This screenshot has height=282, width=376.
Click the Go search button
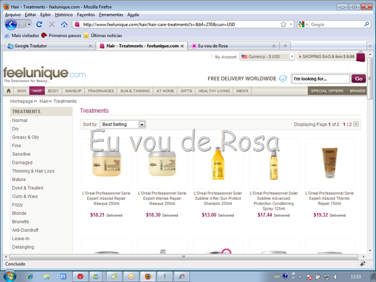click(x=358, y=79)
